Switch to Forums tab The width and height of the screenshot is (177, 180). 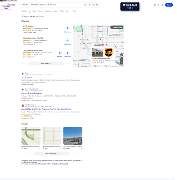click(x=41, y=11)
